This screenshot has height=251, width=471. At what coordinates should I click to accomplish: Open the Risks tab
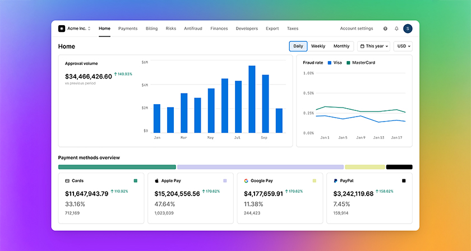(x=171, y=29)
